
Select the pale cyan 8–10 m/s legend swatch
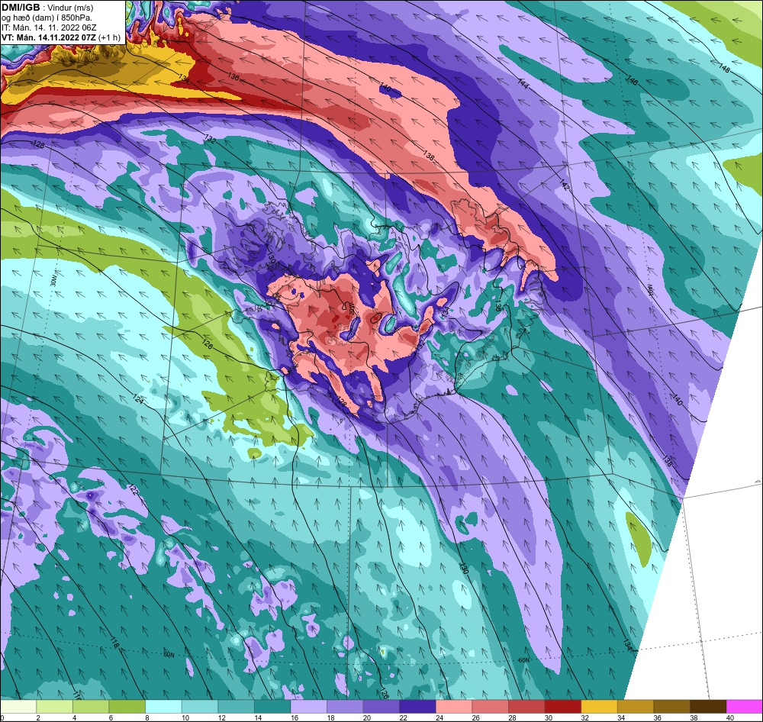coord(163,707)
